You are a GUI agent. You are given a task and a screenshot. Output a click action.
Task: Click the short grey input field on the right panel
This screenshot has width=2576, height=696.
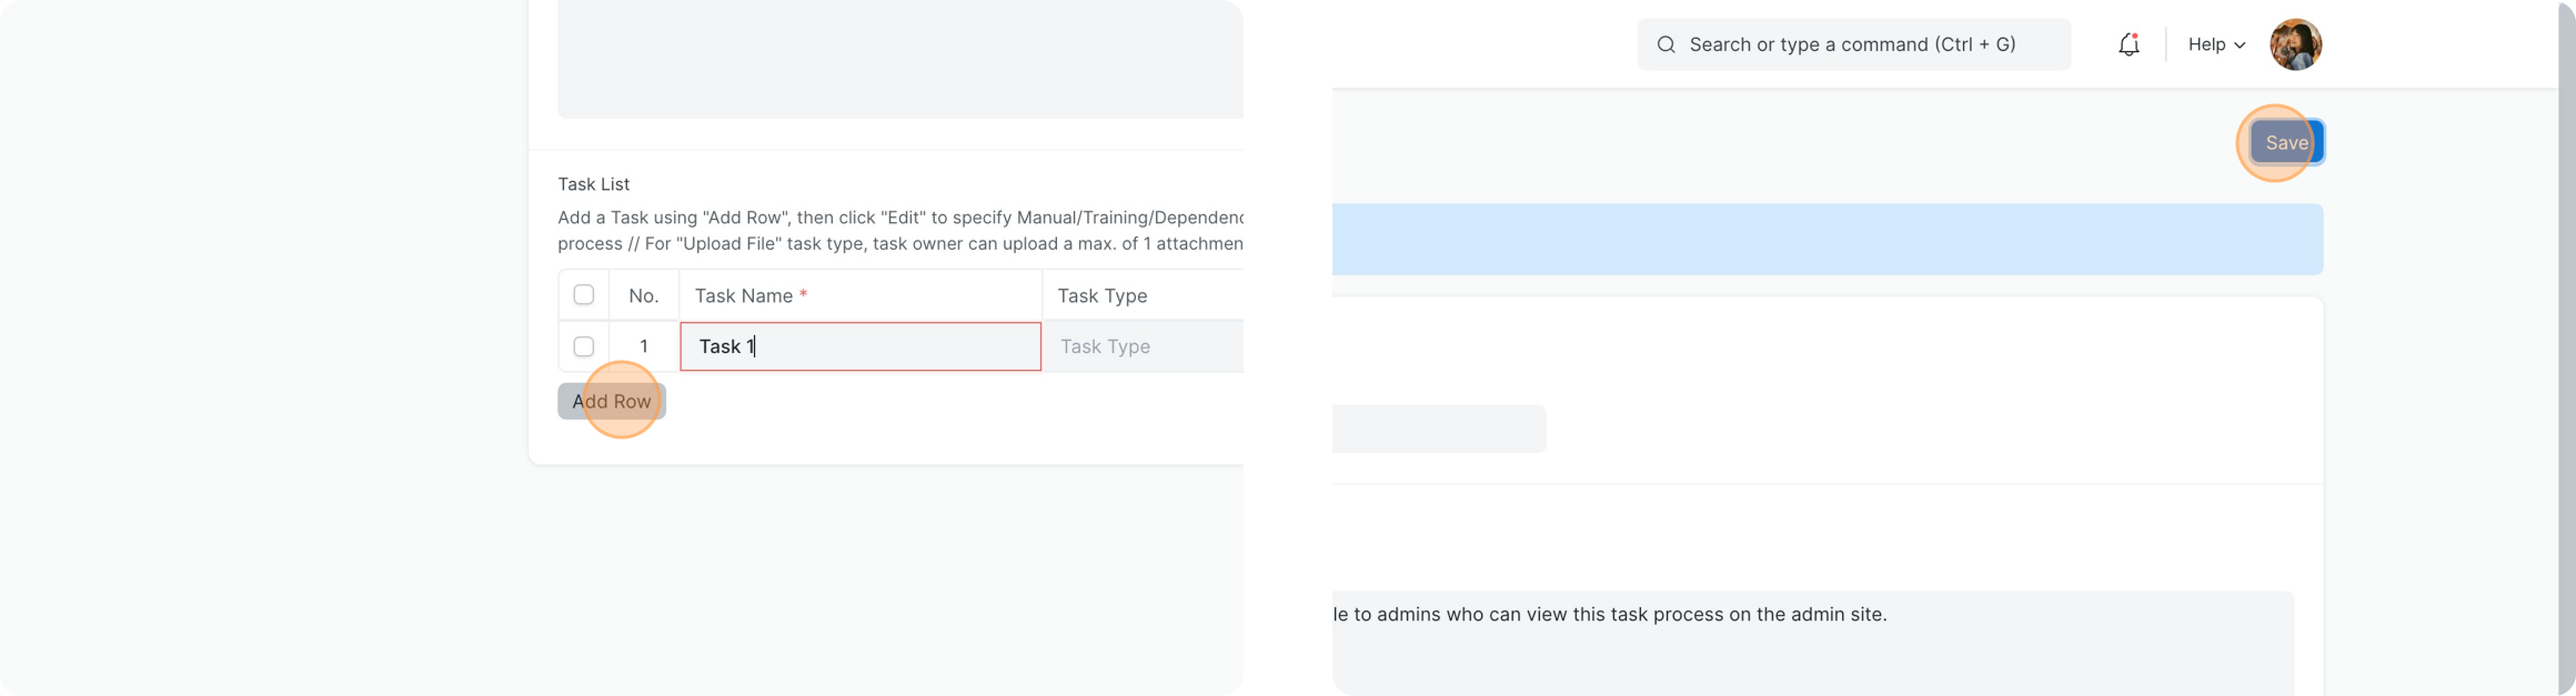[1440, 428]
